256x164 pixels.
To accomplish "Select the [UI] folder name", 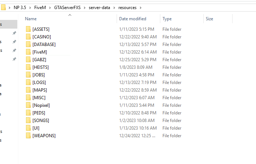I will [x=36, y=128].
